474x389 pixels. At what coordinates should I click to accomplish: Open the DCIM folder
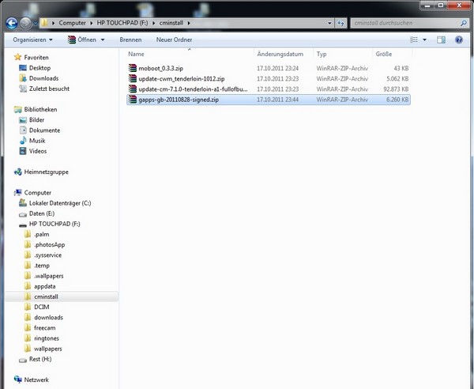click(41, 308)
